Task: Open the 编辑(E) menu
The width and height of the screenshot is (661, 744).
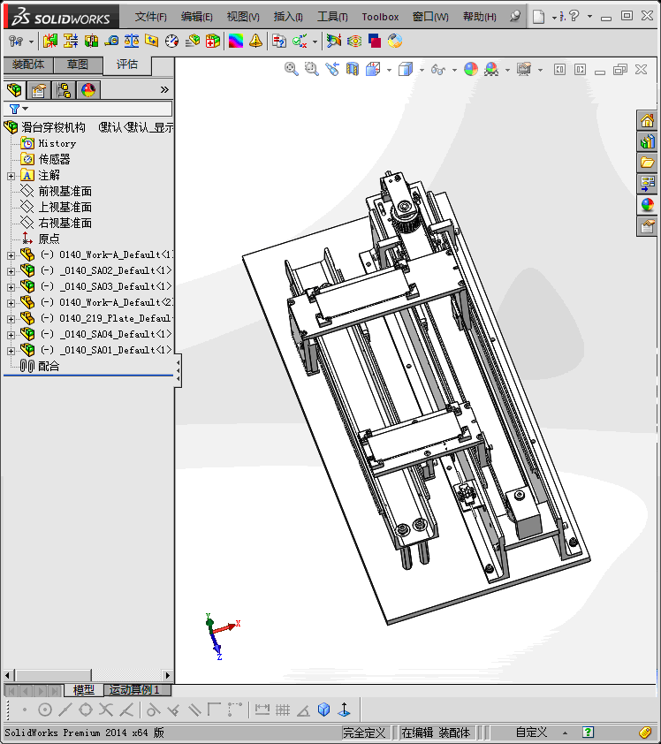Action: pyautogui.click(x=196, y=17)
